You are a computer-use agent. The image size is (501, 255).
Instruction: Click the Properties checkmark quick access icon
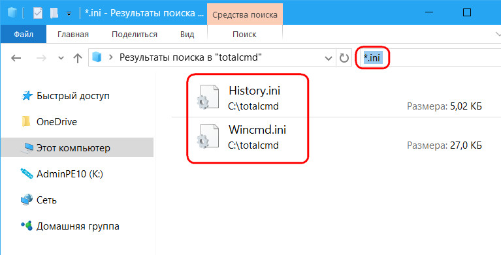[x=38, y=13]
